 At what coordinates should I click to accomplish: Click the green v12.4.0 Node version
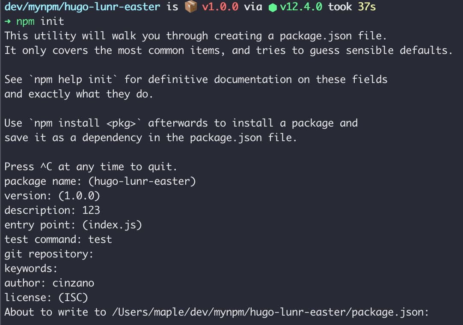[x=301, y=6]
